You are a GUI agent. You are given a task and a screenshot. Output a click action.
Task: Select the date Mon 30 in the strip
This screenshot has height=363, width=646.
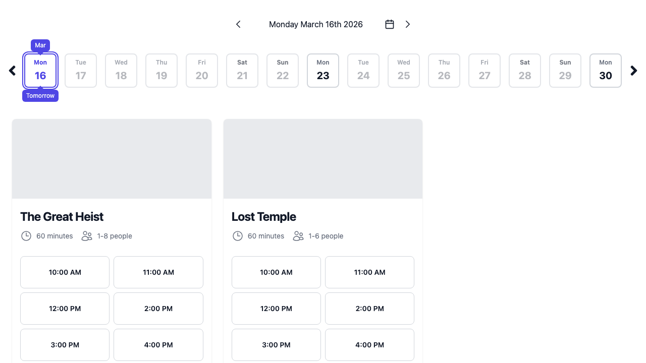tap(606, 71)
